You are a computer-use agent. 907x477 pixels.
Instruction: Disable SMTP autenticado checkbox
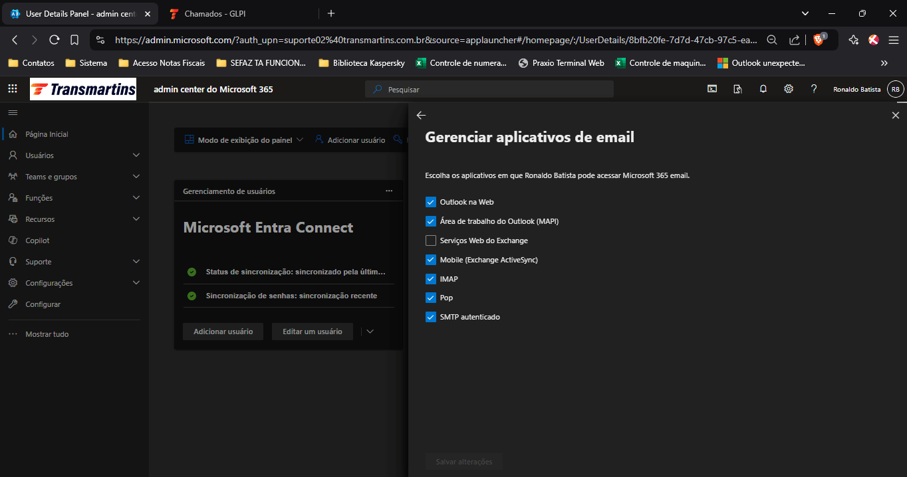(431, 317)
